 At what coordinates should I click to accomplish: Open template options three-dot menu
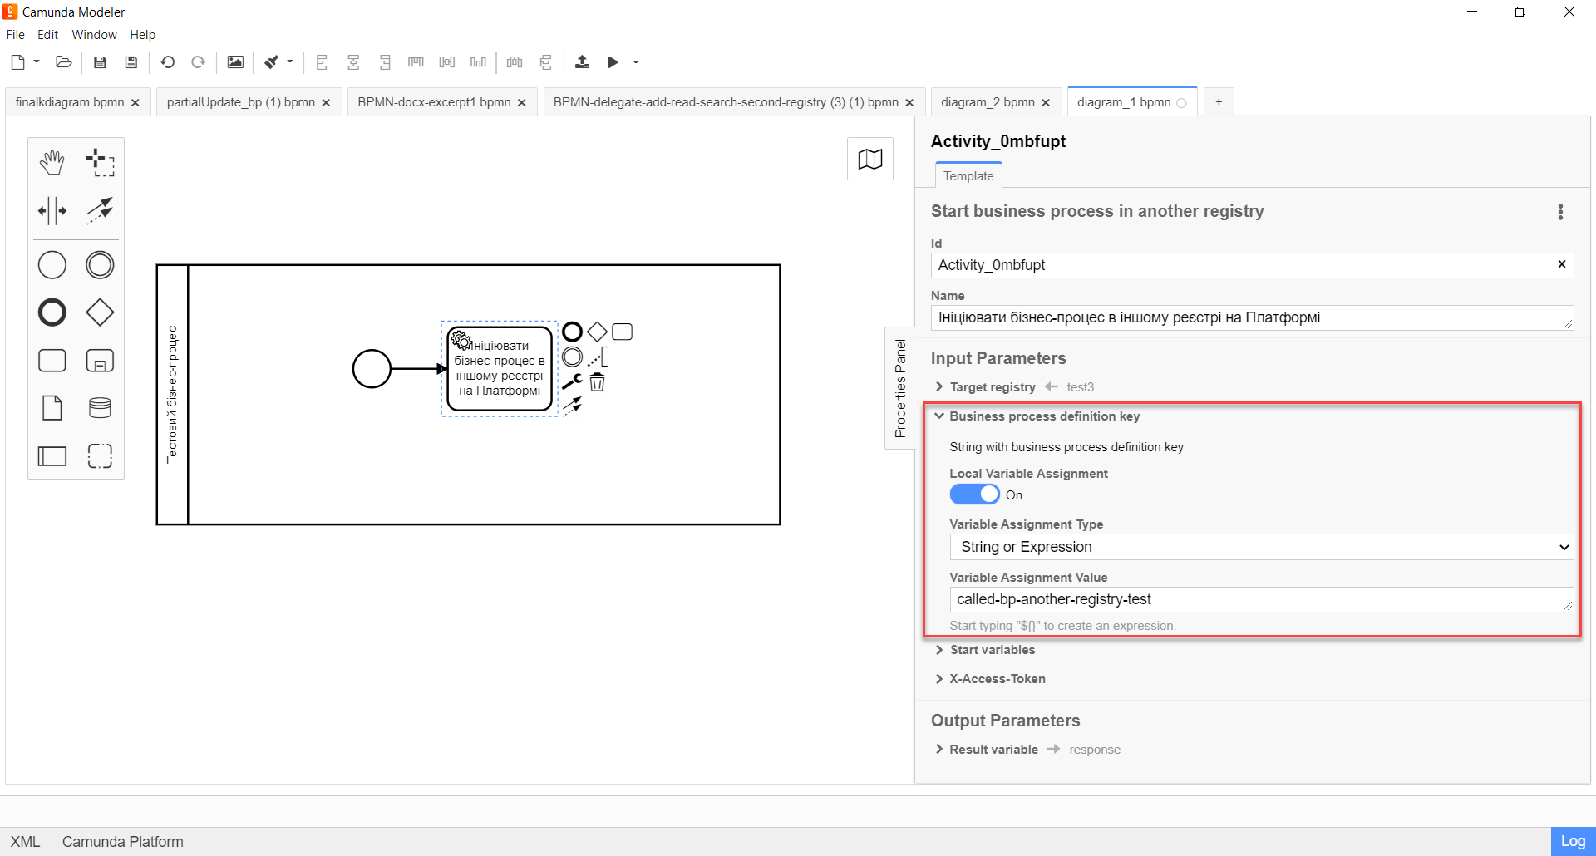[x=1560, y=212]
